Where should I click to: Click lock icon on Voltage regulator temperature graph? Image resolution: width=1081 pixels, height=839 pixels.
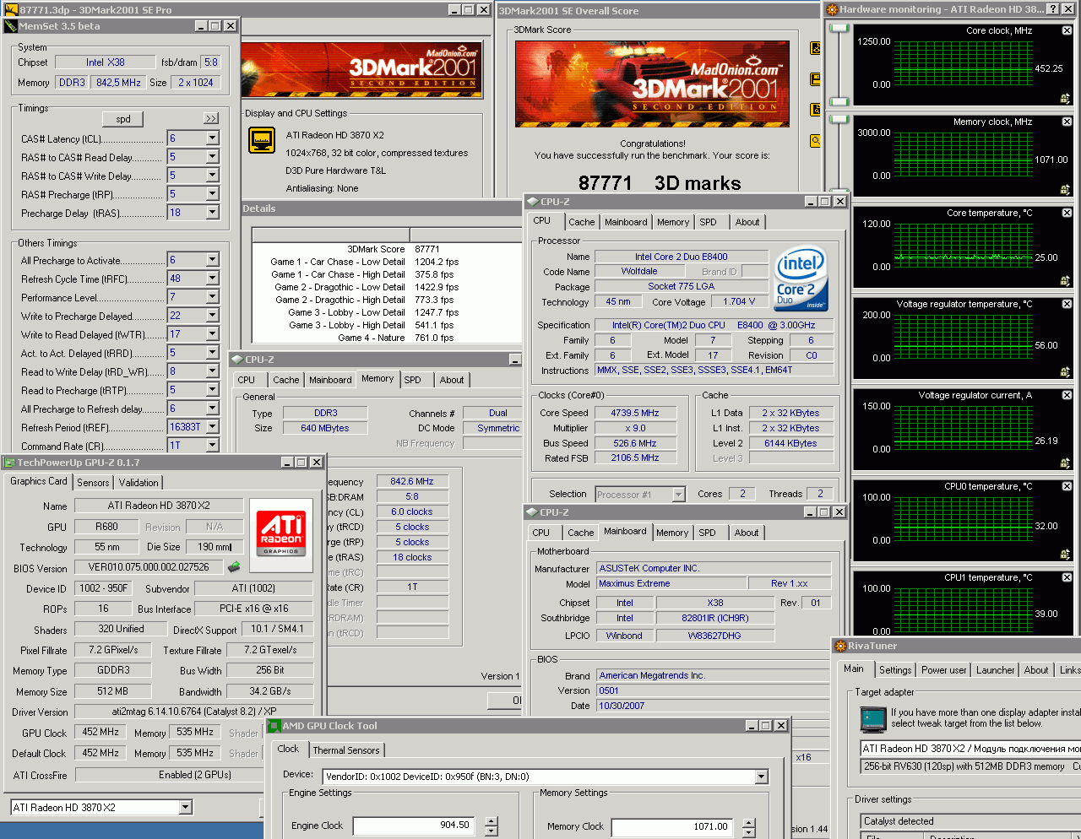click(1065, 371)
